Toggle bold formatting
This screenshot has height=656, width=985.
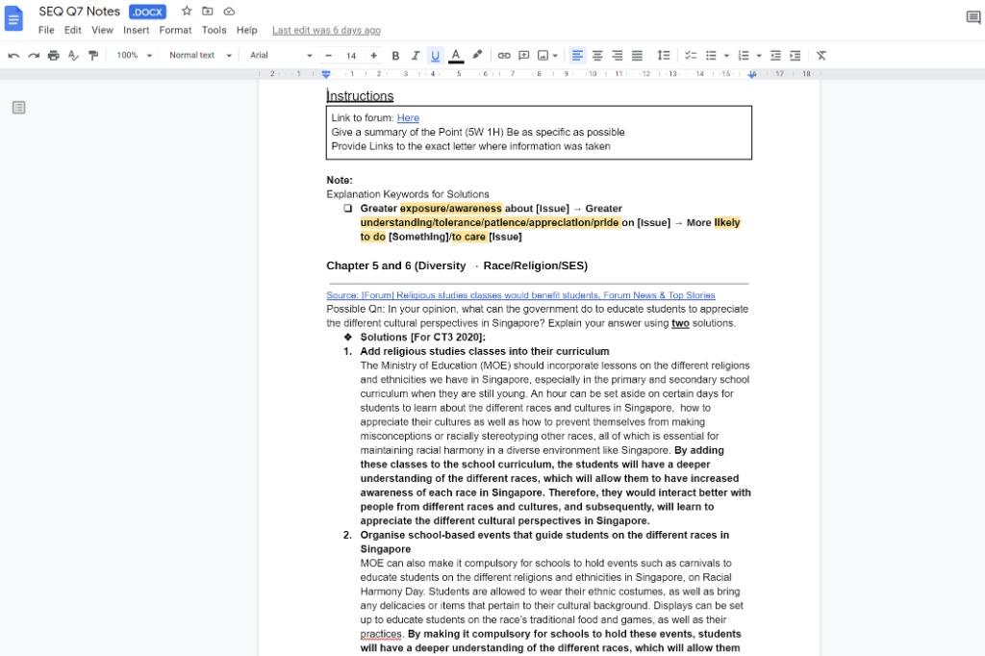[x=394, y=55]
